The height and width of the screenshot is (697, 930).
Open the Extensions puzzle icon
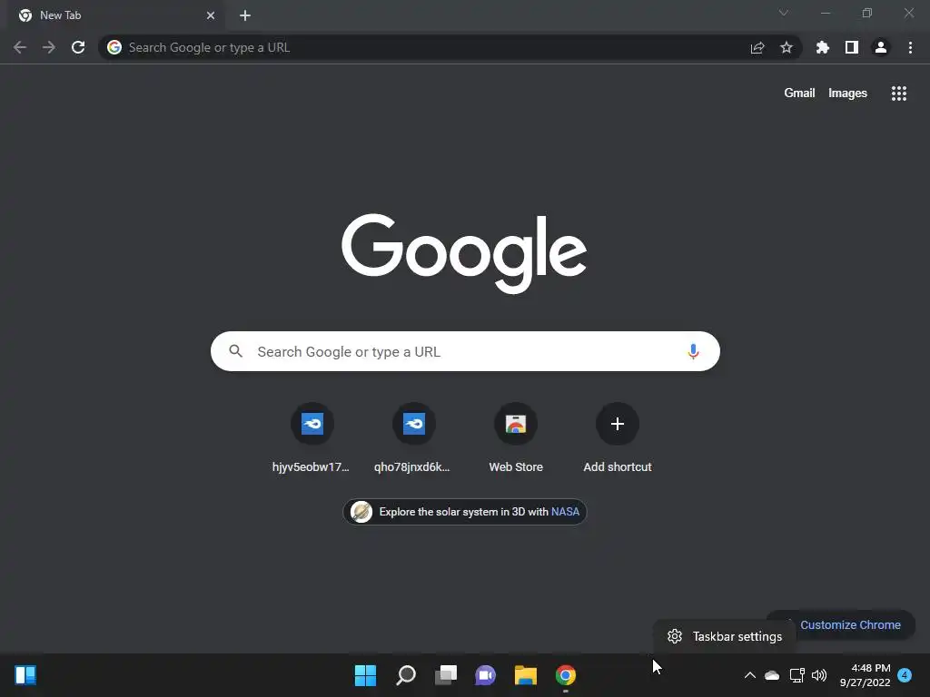point(822,47)
